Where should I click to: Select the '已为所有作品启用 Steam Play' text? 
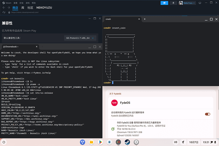(x=19, y=31)
